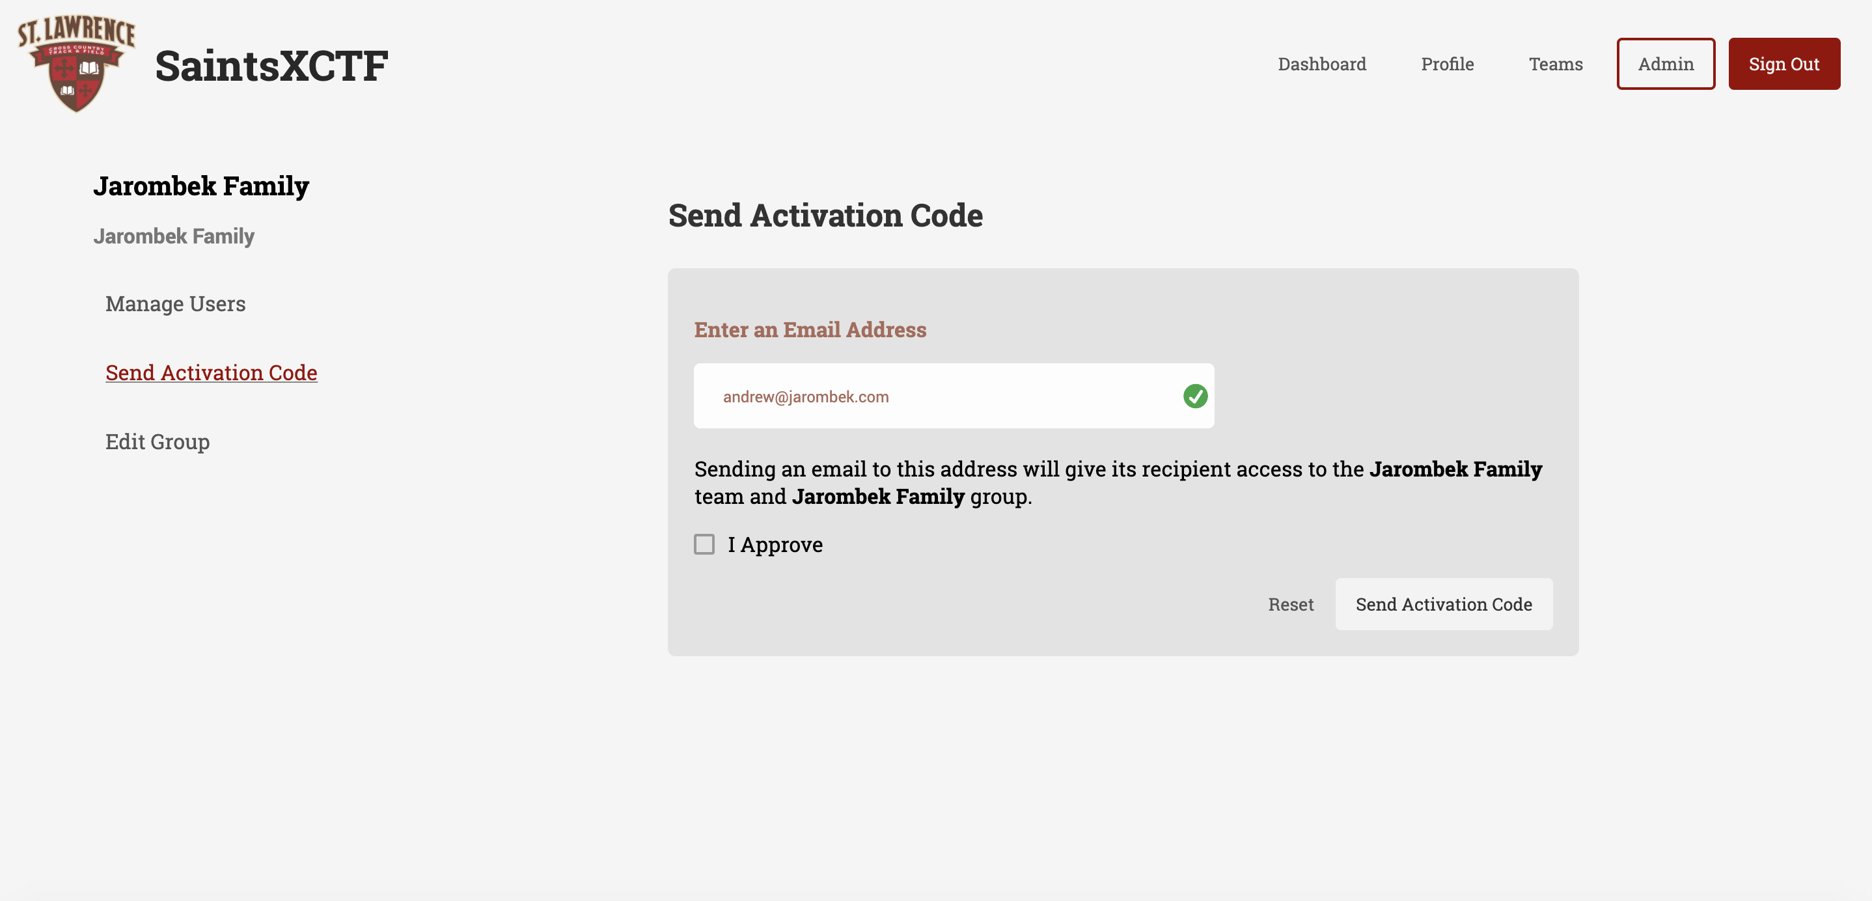Click the St. Lawrence shield logo
1872x901 pixels.
(76, 64)
